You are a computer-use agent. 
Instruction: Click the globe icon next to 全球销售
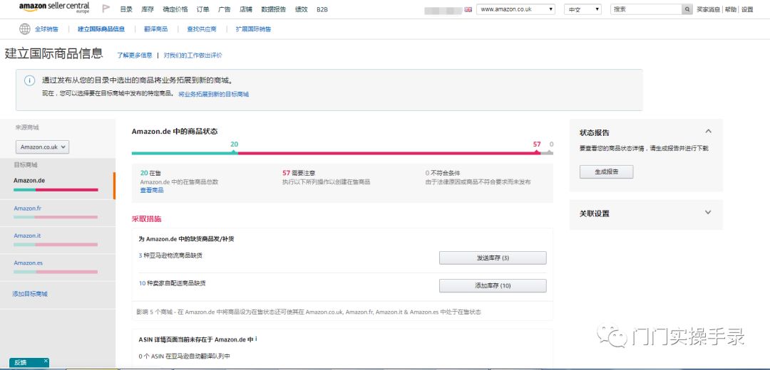click(24, 29)
